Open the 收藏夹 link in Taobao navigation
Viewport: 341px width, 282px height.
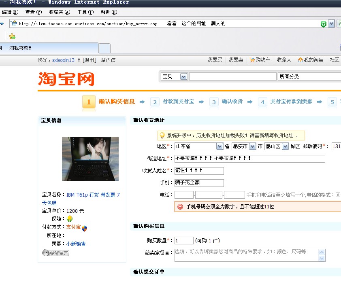point(284,60)
